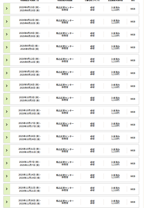
Task: Click arrow icon beside 2025年9月26日
Action: (7, 86)
